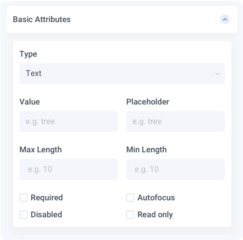Click into the Min Length field
This screenshot has height=240, width=243.
(x=176, y=169)
